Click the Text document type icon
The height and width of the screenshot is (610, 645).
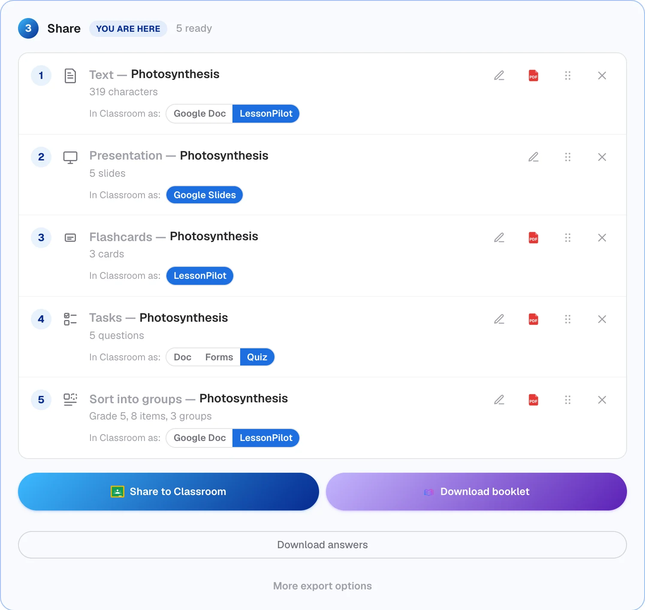click(x=70, y=75)
